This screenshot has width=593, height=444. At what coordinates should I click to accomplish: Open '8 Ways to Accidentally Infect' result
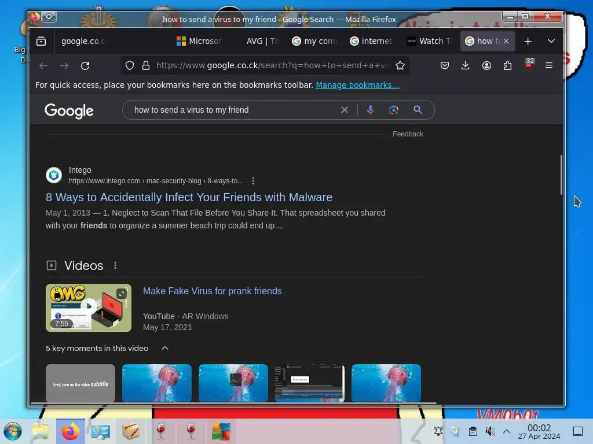coord(189,198)
